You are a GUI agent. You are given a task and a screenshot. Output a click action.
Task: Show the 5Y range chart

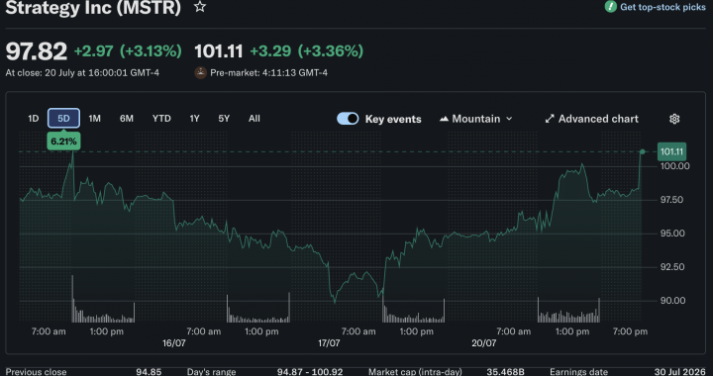coord(224,119)
